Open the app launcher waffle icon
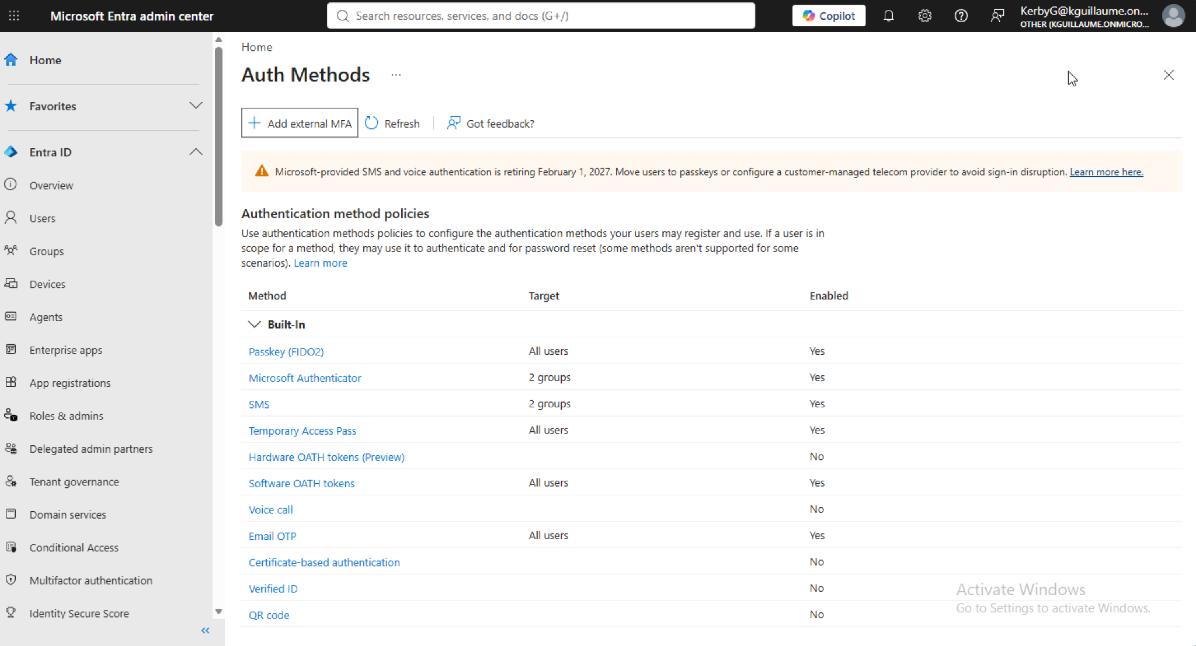 [14, 16]
